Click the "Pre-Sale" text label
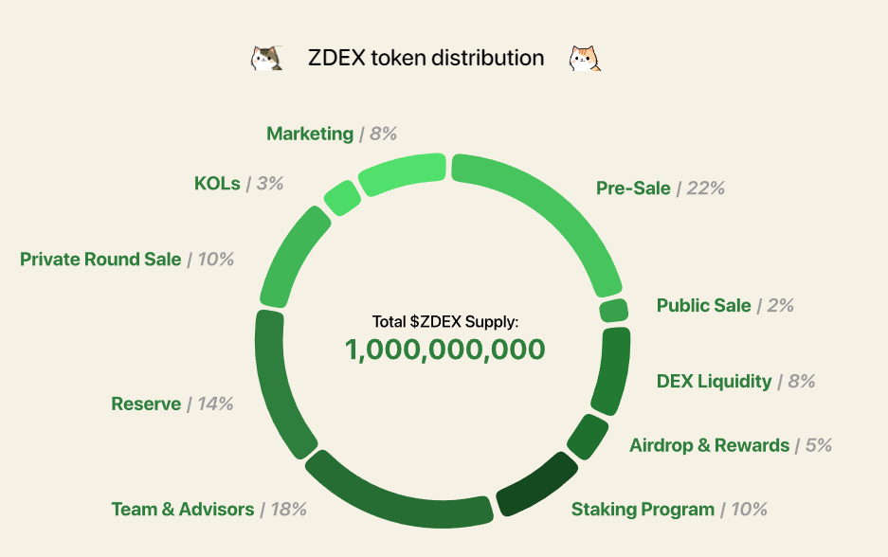The image size is (888, 557). click(x=633, y=189)
